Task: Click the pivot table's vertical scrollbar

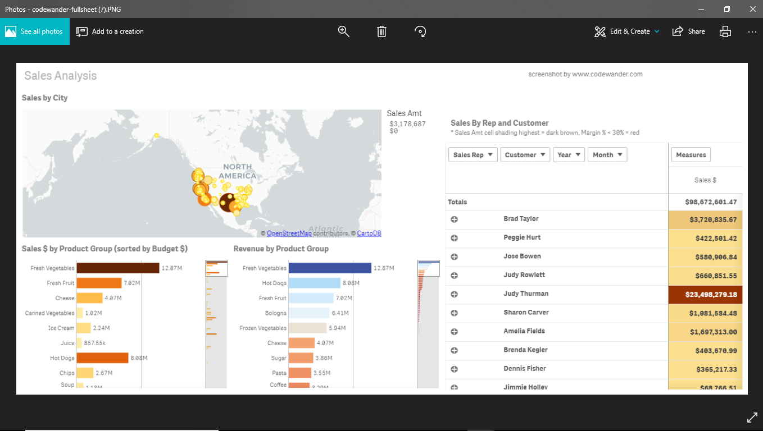Action: (746, 281)
